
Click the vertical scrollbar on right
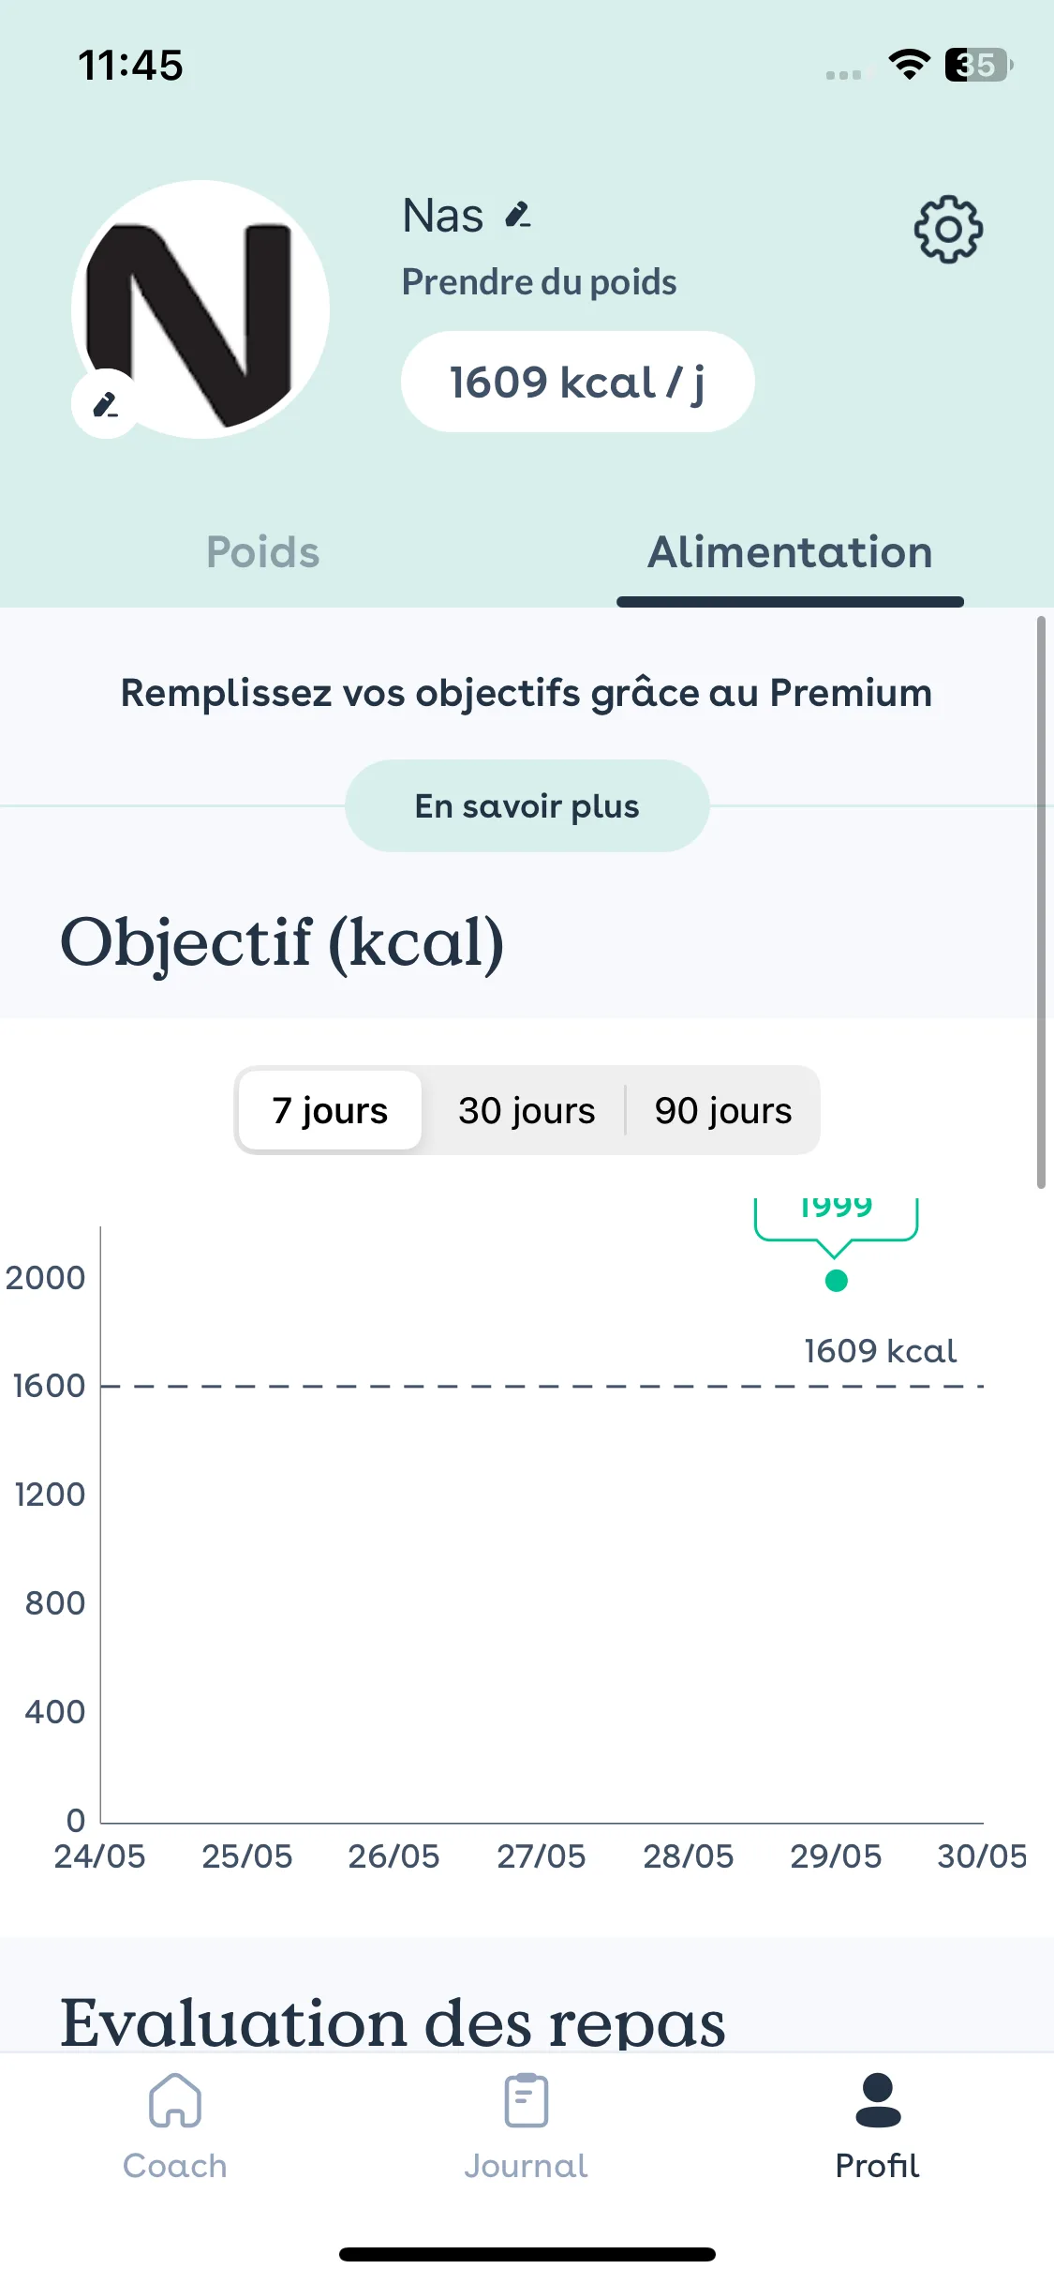coord(1041,903)
